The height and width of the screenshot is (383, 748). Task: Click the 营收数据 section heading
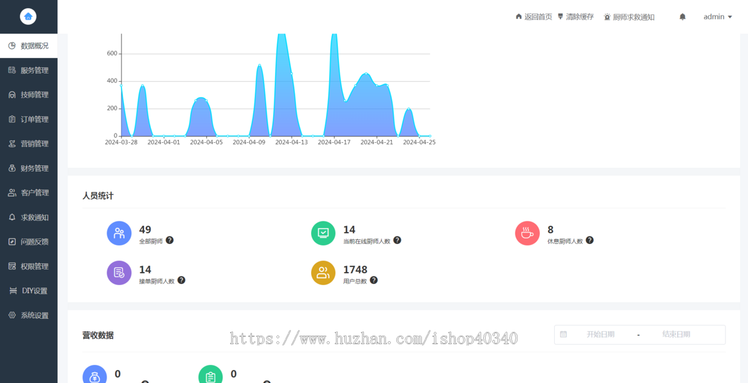click(98, 335)
